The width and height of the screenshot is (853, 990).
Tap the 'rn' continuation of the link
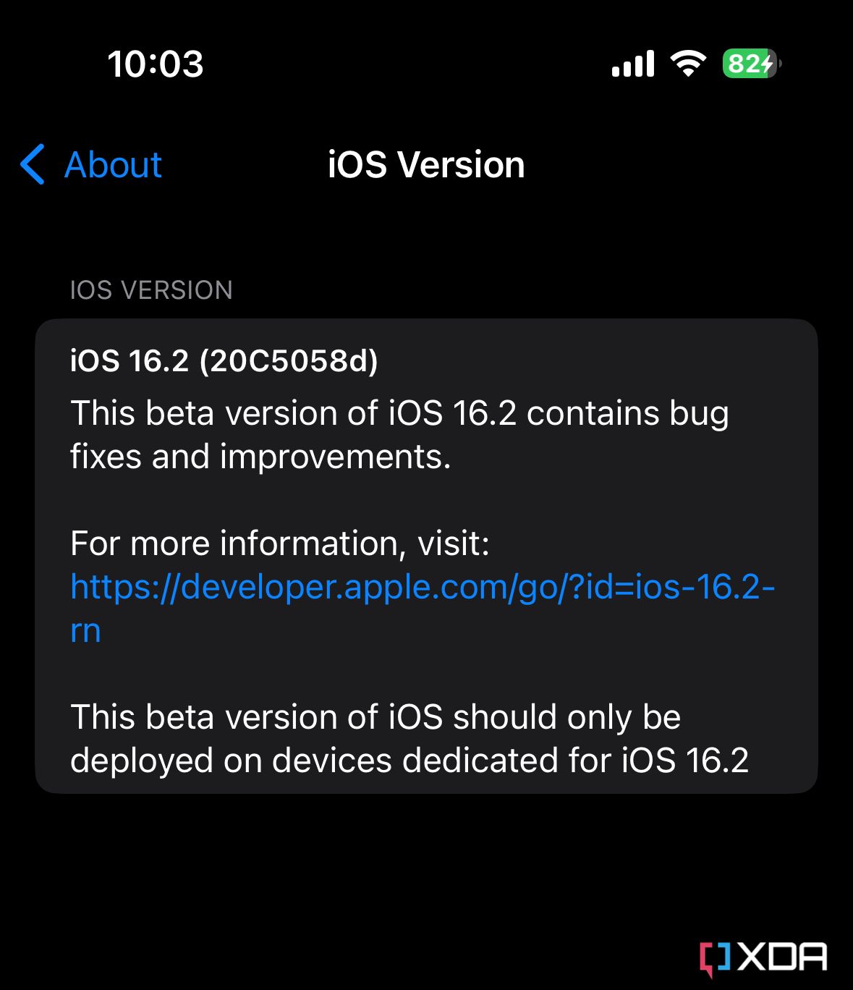(x=85, y=632)
